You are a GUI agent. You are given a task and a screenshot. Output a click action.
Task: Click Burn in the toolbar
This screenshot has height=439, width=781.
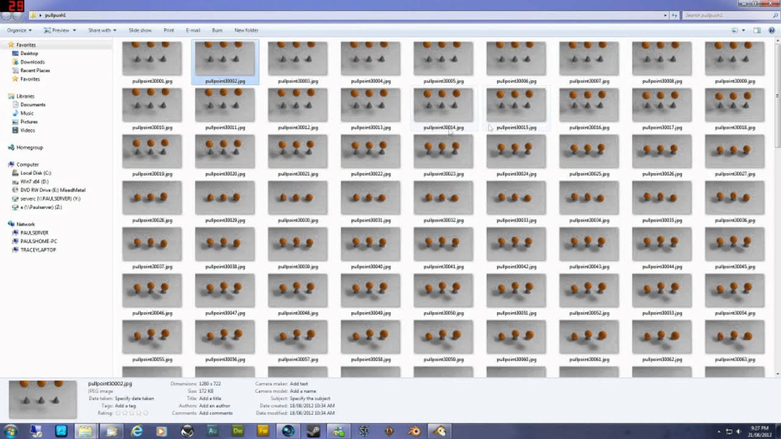(217, 30)
